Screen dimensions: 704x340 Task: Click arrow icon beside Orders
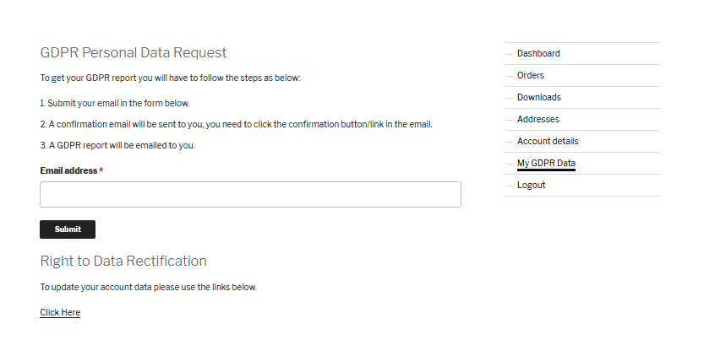click(x=509, y=76)
